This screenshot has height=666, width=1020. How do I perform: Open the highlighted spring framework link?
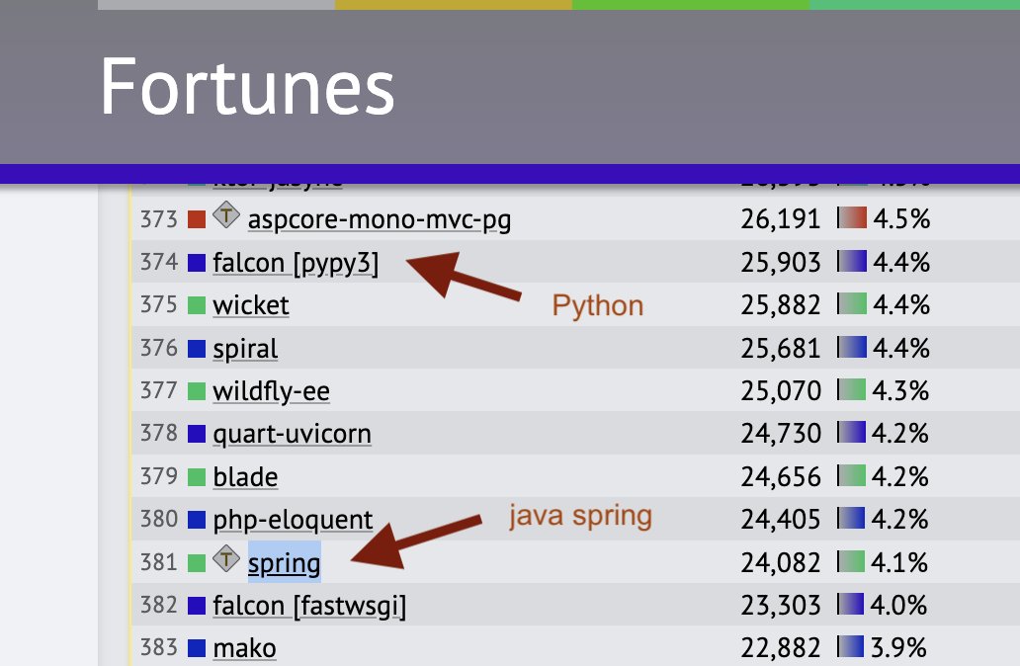point(284,562)
